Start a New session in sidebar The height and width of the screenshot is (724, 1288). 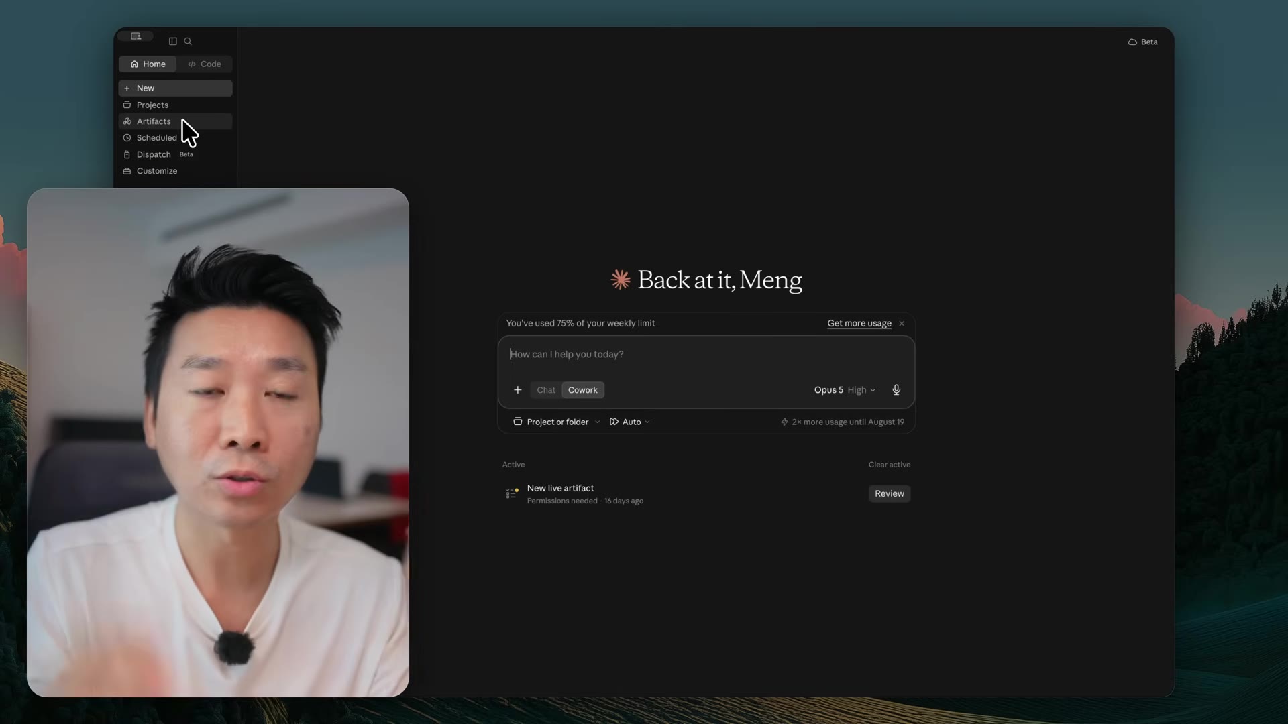click(175, 88)
